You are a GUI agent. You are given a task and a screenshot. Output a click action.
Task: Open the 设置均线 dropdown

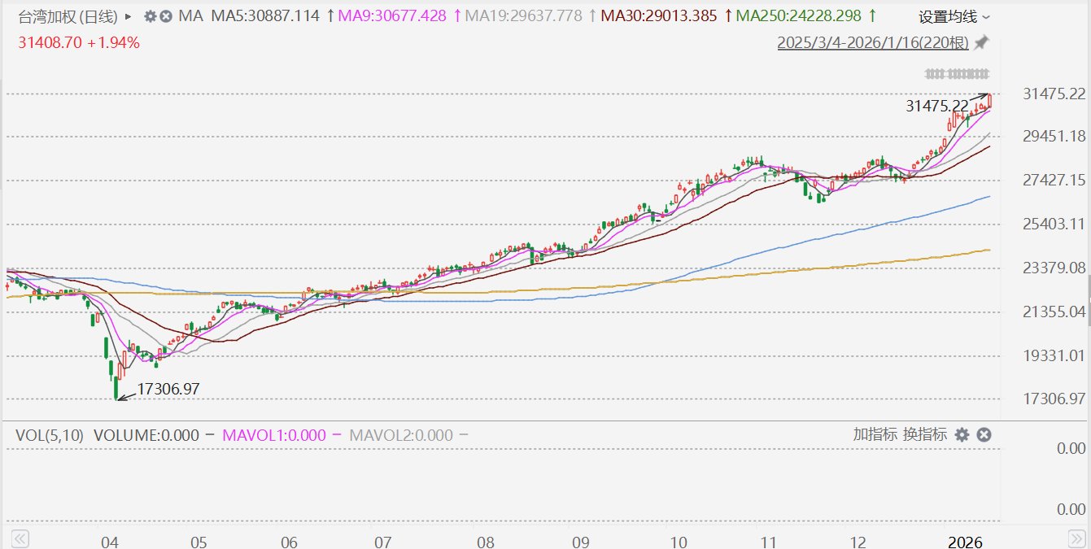[954, 16]
